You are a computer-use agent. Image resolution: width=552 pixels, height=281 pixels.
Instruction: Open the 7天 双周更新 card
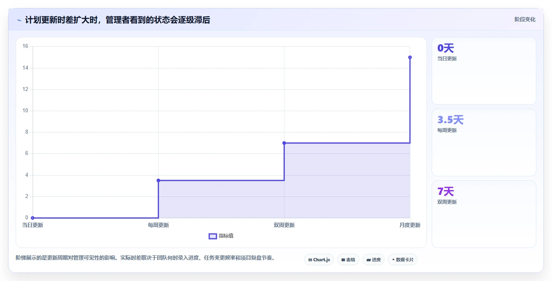click(x=484, y=214)
